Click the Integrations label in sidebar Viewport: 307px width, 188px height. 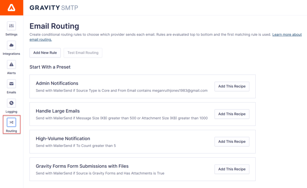(x=11, y=54)
